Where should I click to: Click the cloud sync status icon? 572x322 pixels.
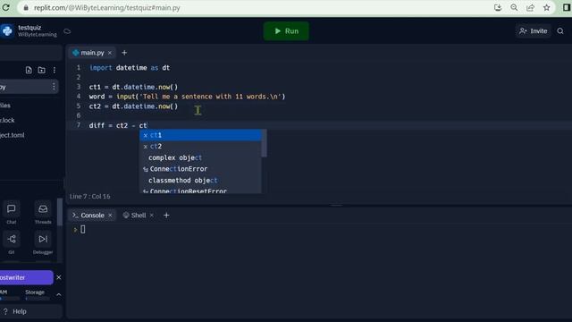67,31
